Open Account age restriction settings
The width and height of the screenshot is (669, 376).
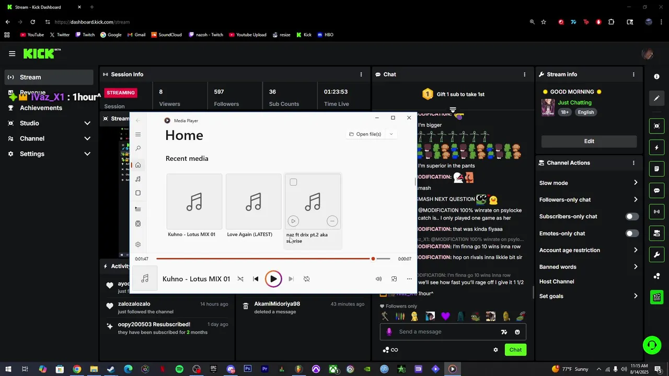pyautogui.click(x=589, y=250)
